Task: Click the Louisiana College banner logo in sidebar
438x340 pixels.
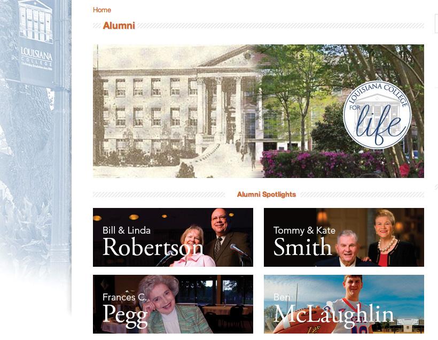Action: [x=37, y=59]
